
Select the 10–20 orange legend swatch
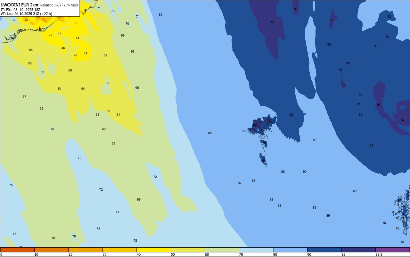tap(51, 250)
